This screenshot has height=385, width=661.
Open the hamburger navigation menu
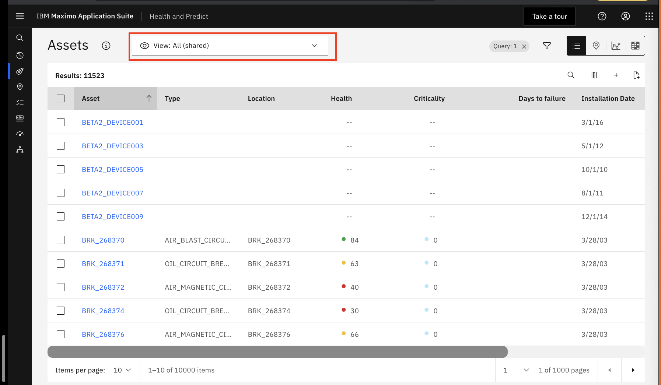tap(20, 16)
